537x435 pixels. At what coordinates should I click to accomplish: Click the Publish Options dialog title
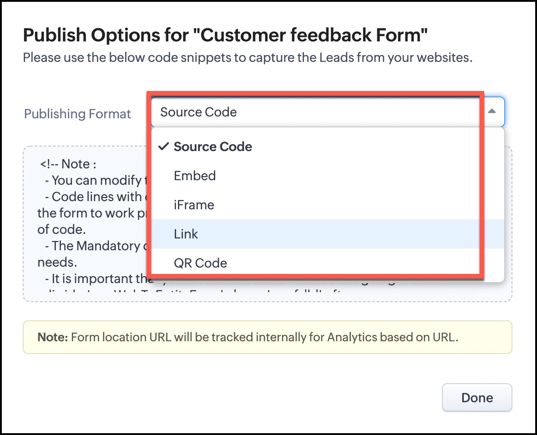tap(225, 35)
